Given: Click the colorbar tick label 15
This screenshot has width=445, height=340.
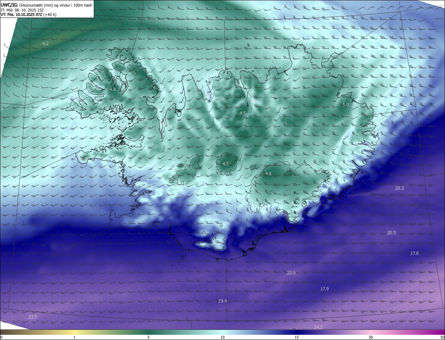Looking at the screenshot, I should click(297, 337).
